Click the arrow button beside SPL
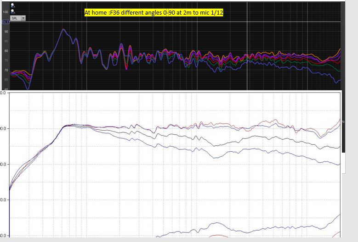The height and width of the screenshot is (242, 358). (23, 18)
